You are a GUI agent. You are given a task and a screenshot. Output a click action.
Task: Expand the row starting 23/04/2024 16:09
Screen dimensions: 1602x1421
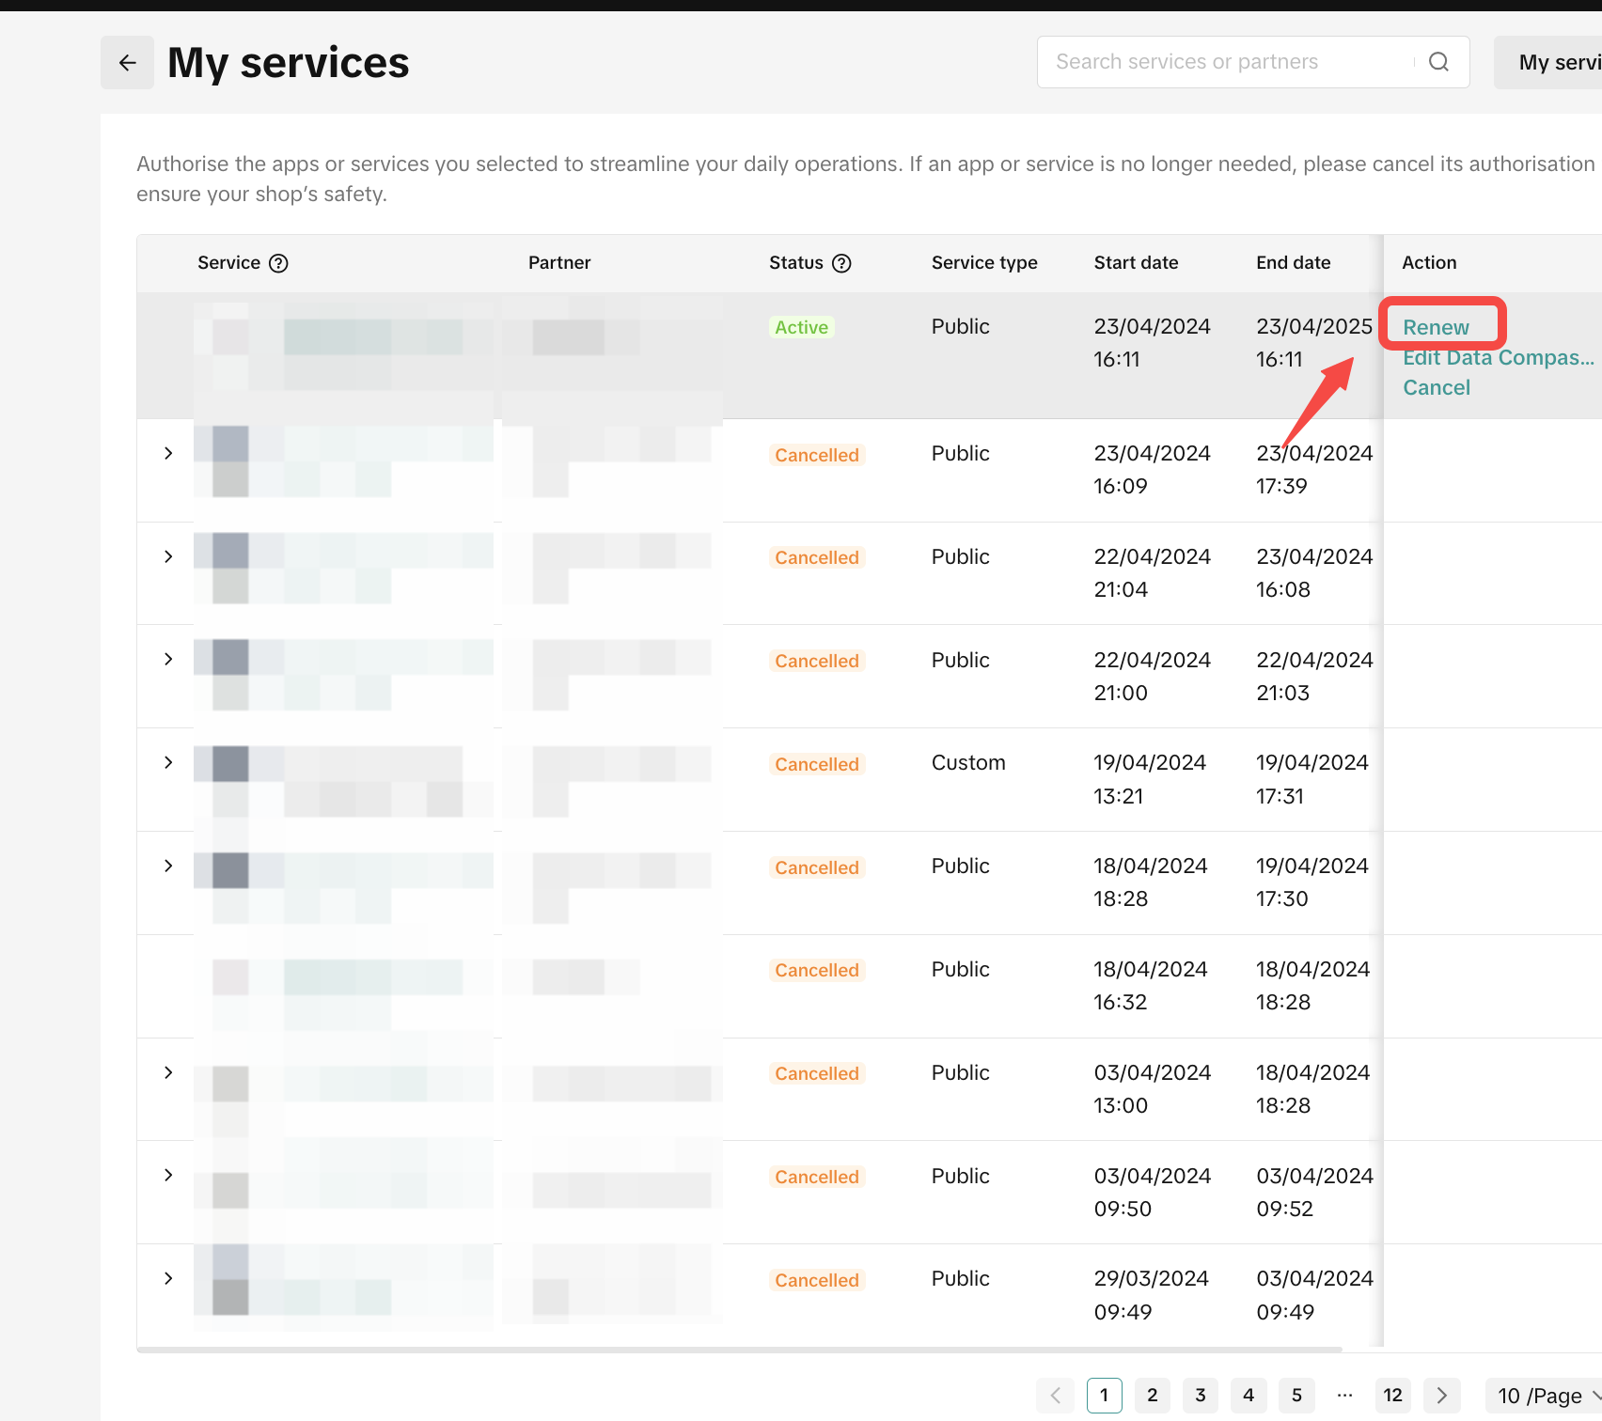[168, 454]
